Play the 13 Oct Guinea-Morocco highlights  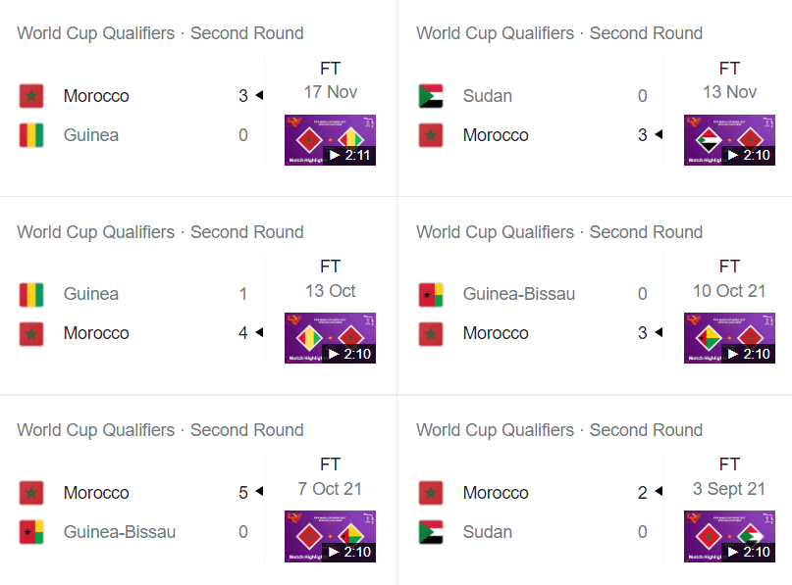coord(330,338)
